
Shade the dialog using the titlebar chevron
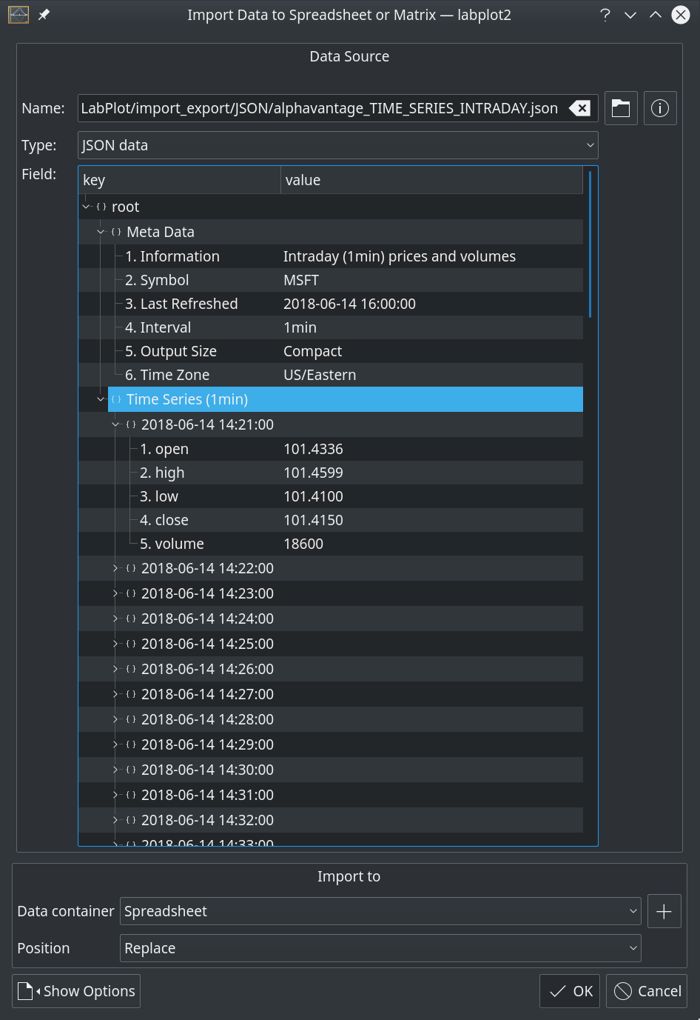(630, 14)
